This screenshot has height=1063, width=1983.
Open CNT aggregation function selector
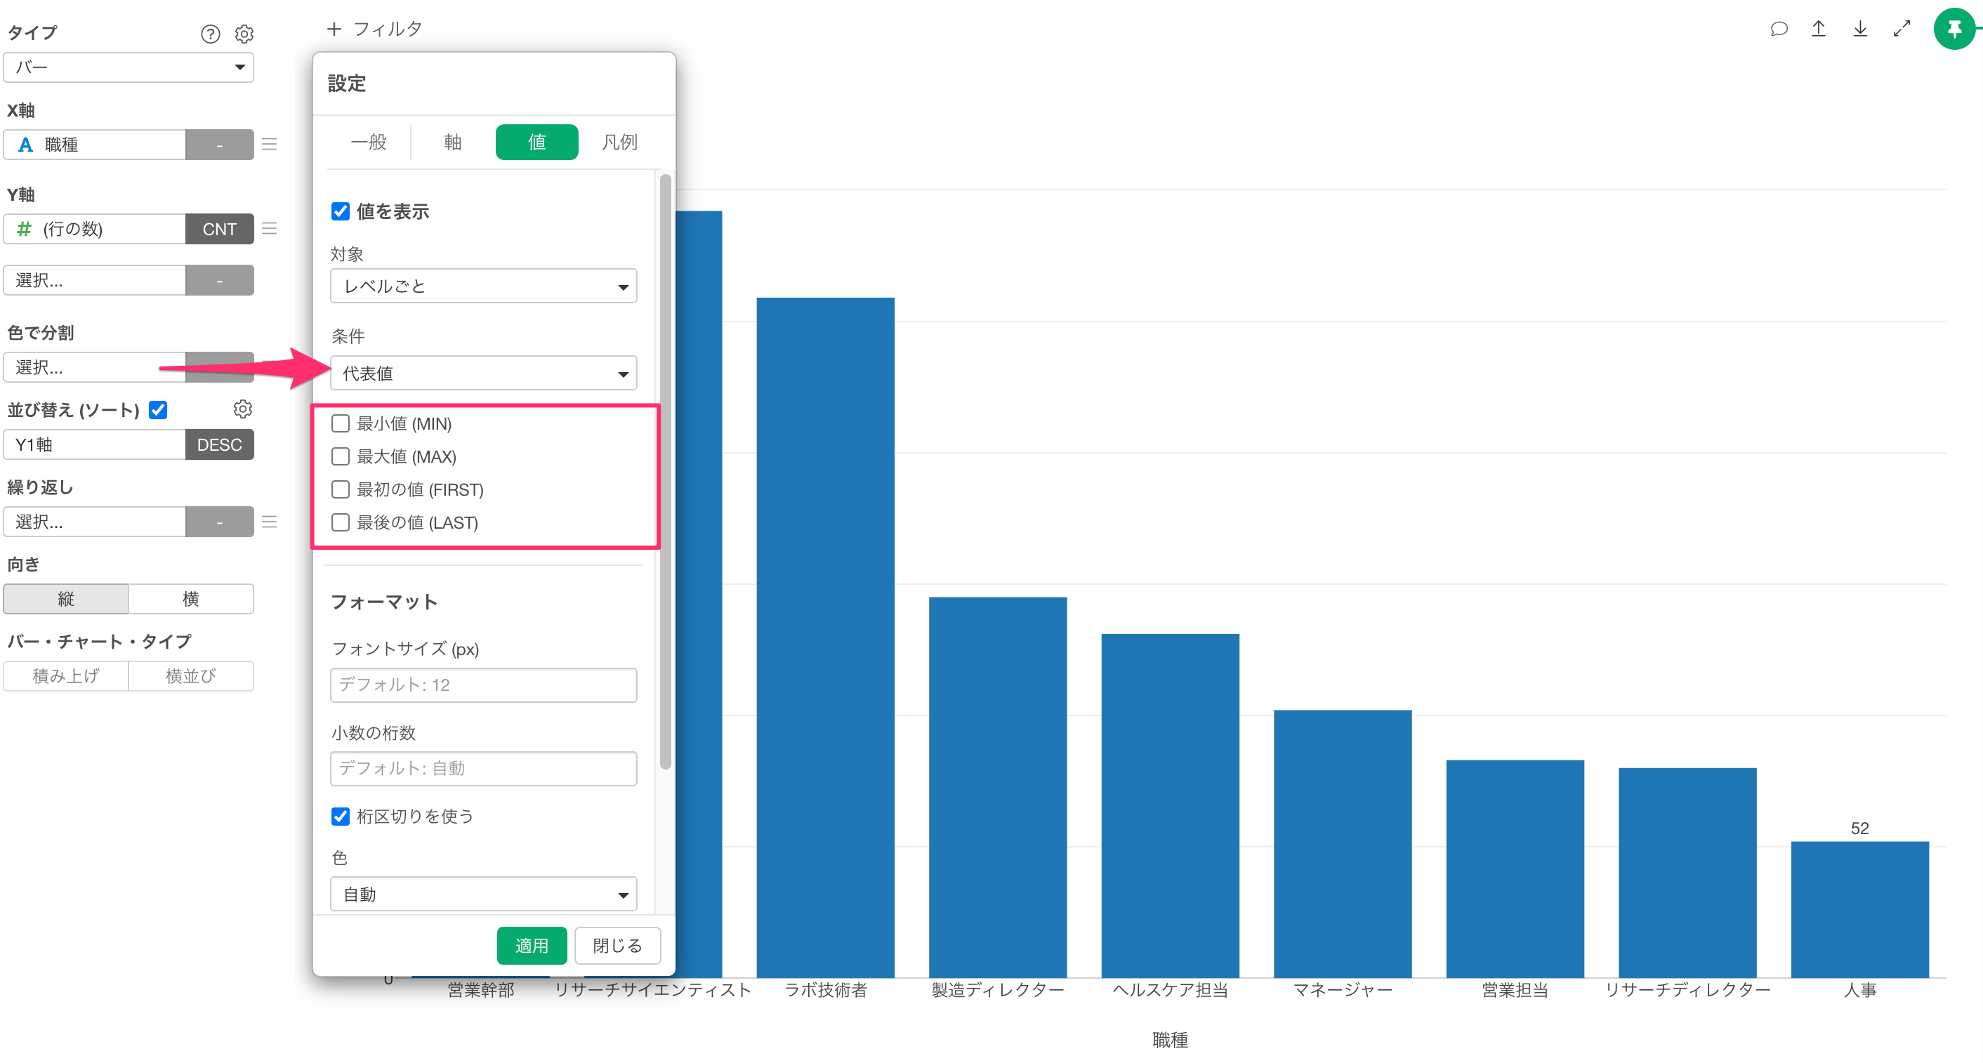(x=219, y=229)
